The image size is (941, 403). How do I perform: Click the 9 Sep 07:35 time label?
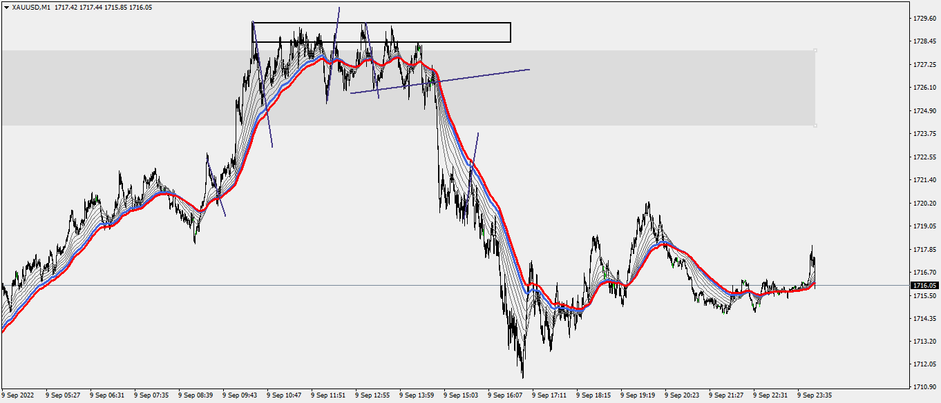coord(150,396)
